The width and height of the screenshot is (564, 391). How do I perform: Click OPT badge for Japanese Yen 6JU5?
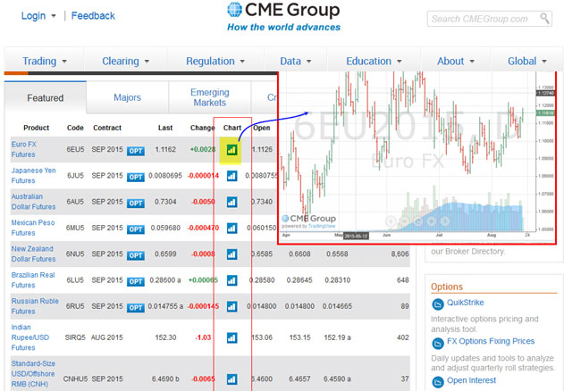click(136, 177)
